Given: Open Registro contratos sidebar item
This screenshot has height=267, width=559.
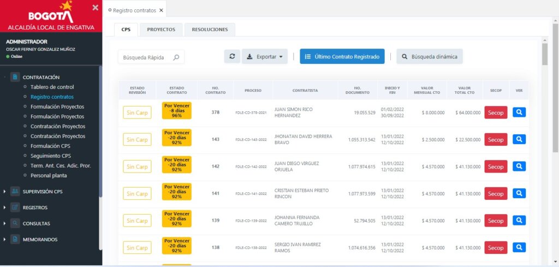Looking at the screenshot, I should pos(52,97).
